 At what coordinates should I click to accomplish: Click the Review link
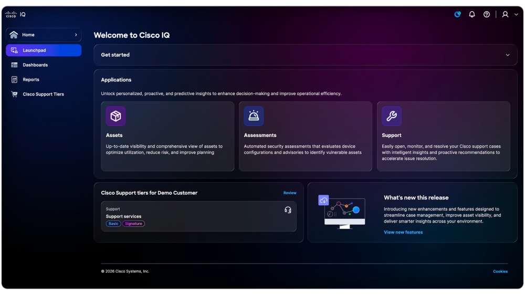pyautogui.click(x=290, y=193)
